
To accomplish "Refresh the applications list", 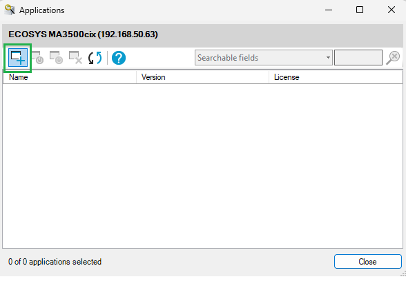I will 95,58.
